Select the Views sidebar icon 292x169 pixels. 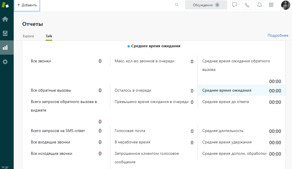(x=6, y=33)
